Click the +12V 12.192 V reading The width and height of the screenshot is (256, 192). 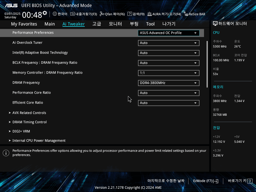click(219, 142)
